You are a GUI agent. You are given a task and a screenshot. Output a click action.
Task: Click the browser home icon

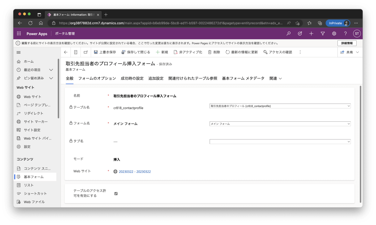coord(41,23)
